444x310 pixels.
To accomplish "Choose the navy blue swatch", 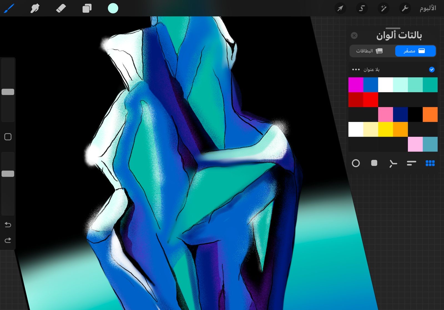I will (x=400, y=115).
